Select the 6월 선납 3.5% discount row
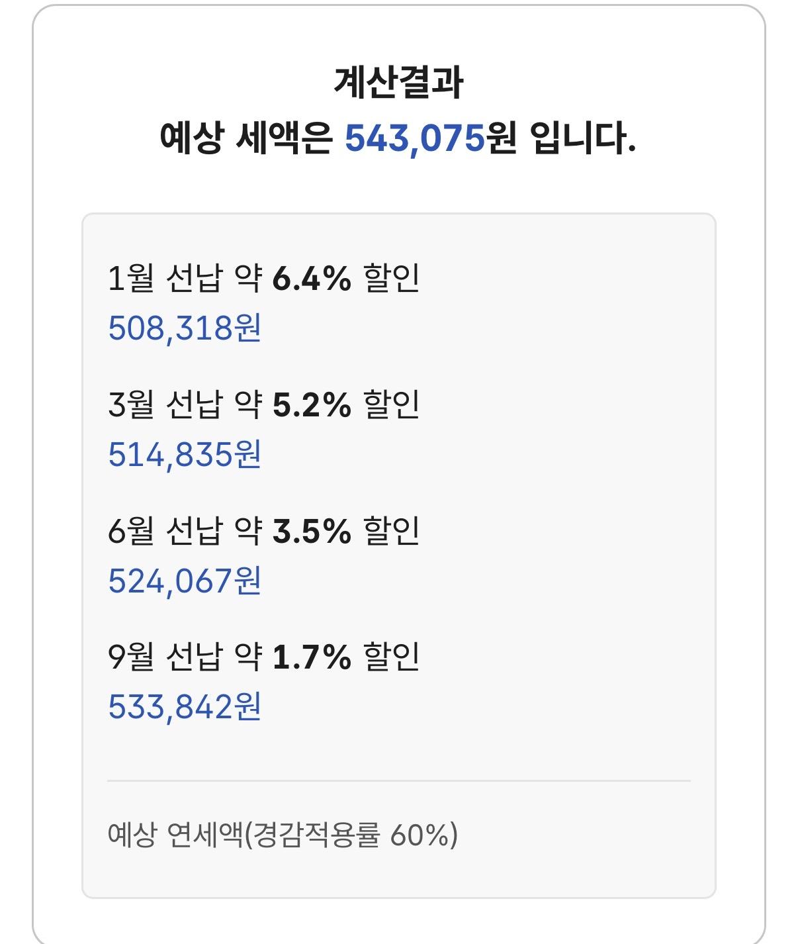 [263, 531]
